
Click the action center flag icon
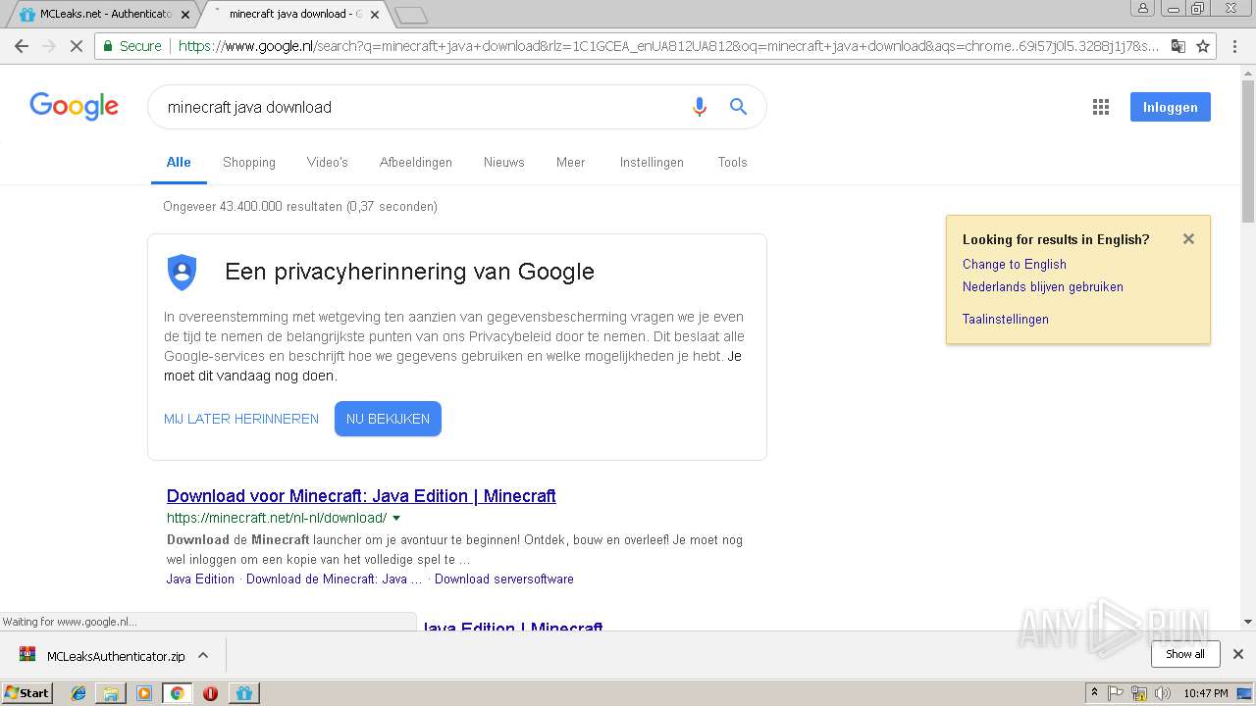[1116, 693]
